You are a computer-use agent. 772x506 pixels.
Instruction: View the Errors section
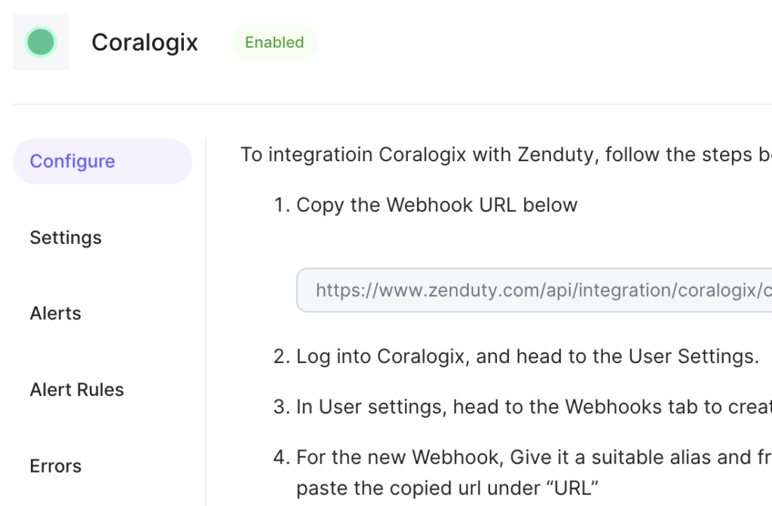point(55,465)
